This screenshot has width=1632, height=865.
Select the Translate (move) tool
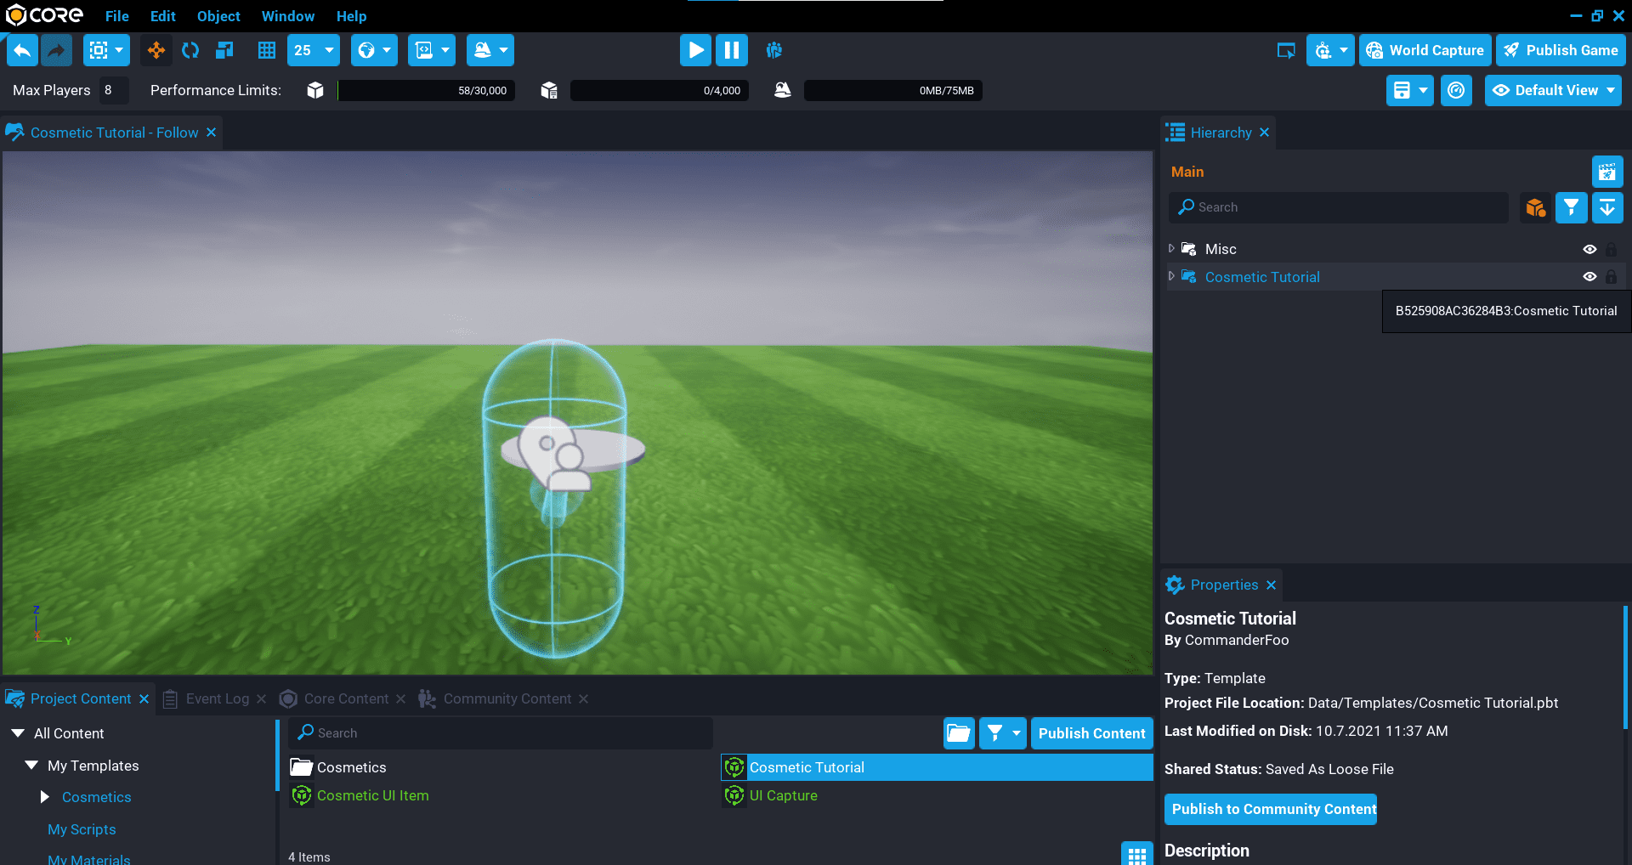click(x=156, y=50)
